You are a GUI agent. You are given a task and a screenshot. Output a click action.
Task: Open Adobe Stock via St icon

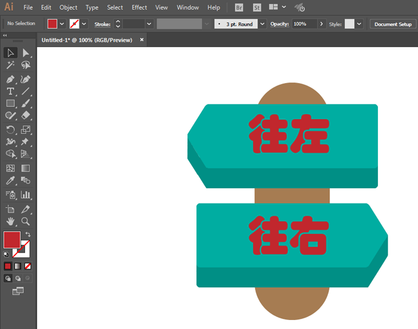tap(257, 8)
